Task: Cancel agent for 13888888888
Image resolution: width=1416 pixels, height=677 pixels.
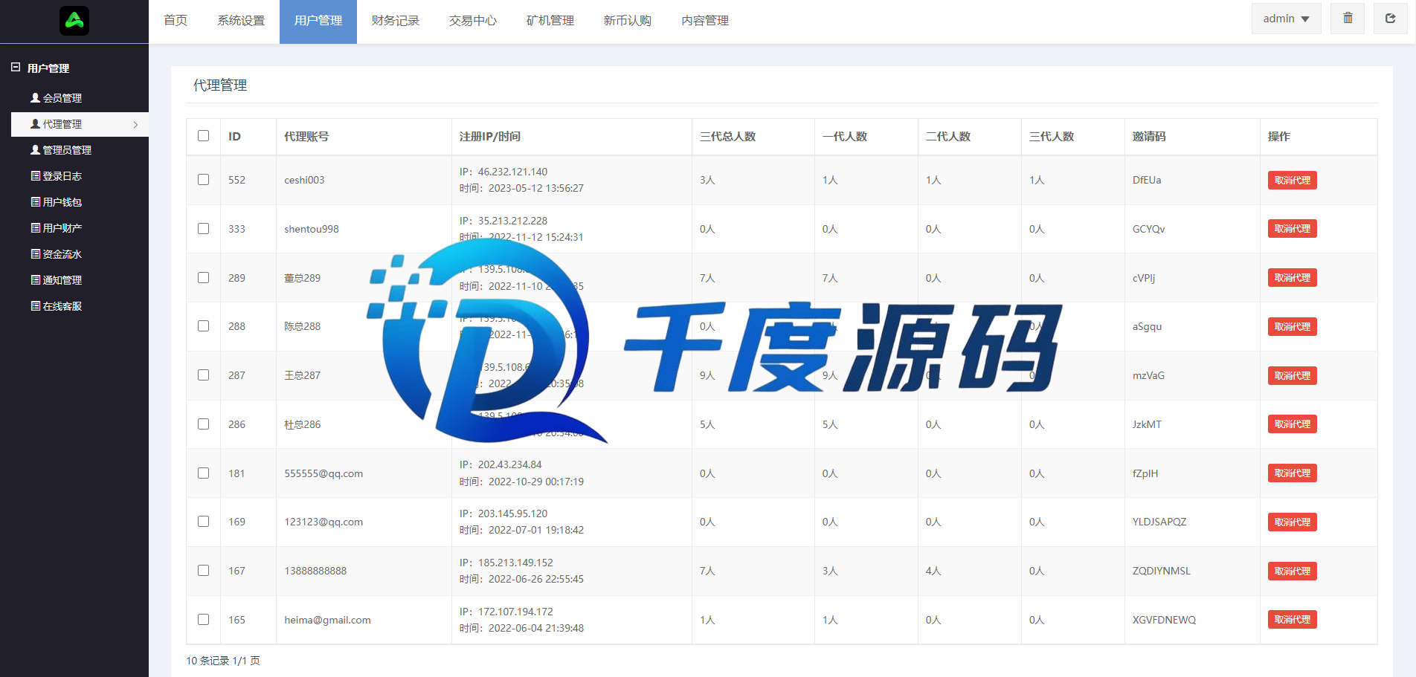Action: coord(1293,571)
